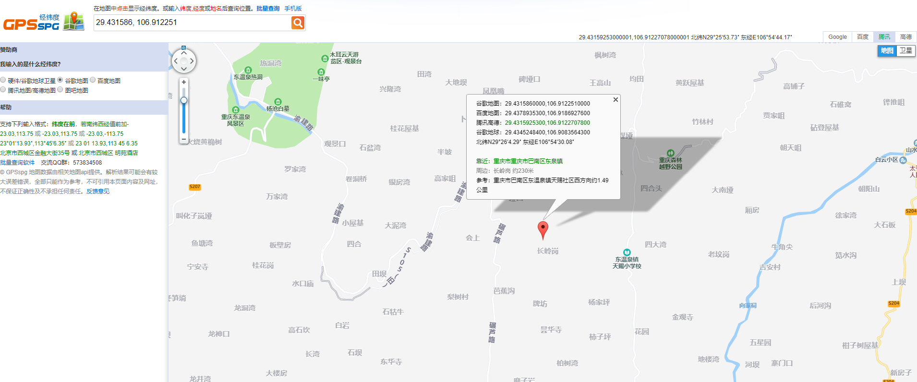This screenshot has width=917, height=382.
Task: Open the 手机版 mobile version link
Action: [293, 9]
